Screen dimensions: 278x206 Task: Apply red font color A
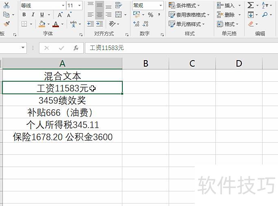point(56,24)
